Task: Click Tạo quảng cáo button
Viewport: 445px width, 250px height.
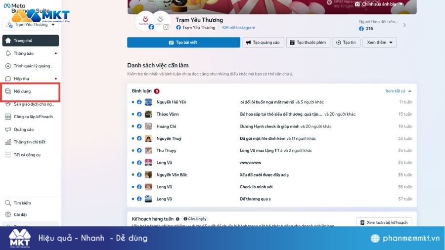Action: (263, 42)
